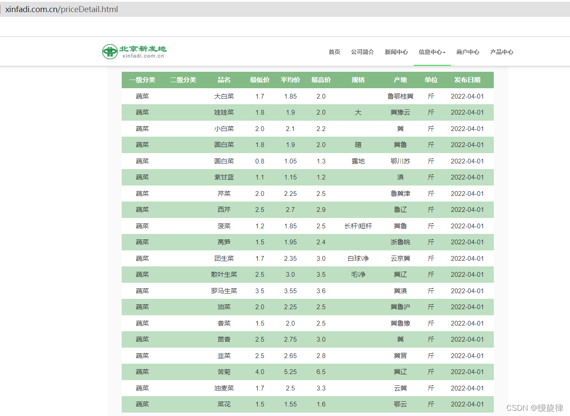Click the 平均价 column header

pyautogui.click(x=290, y=80)
